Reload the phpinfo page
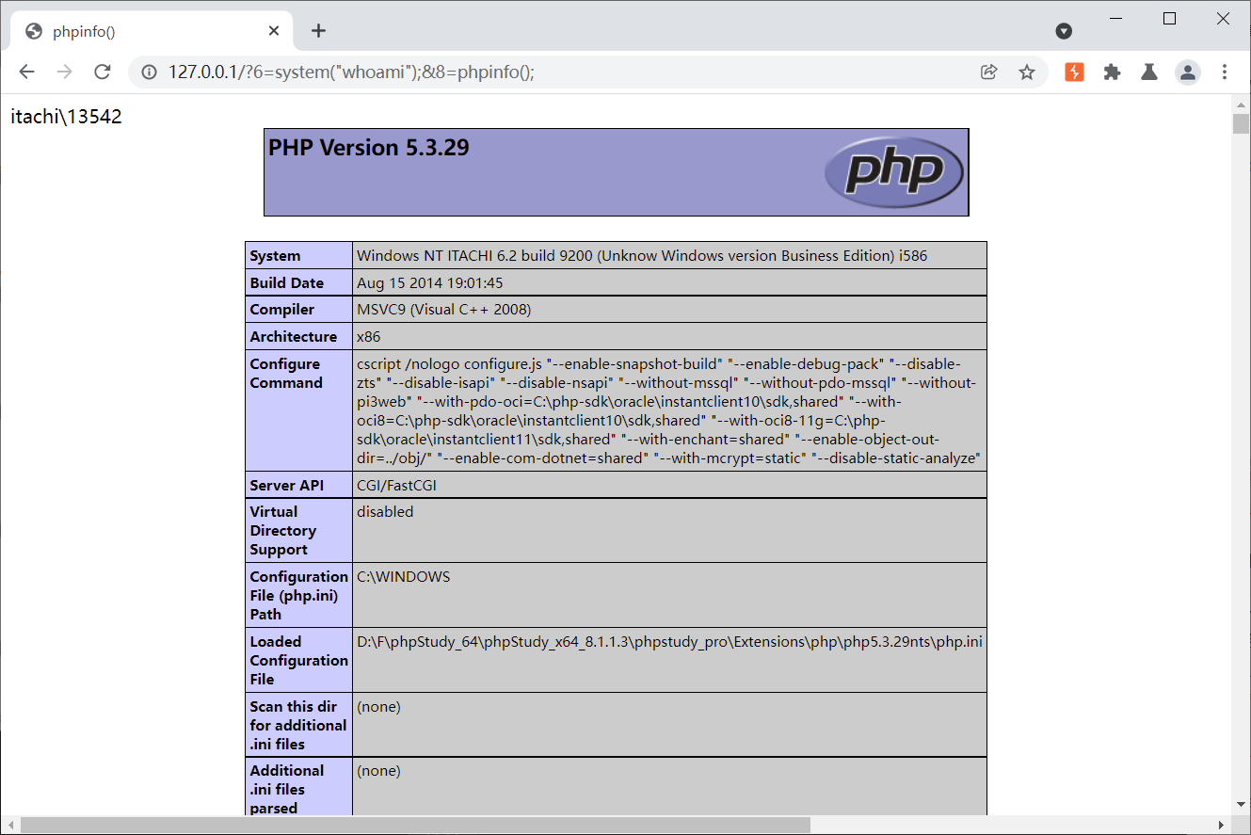 (103, 72)
